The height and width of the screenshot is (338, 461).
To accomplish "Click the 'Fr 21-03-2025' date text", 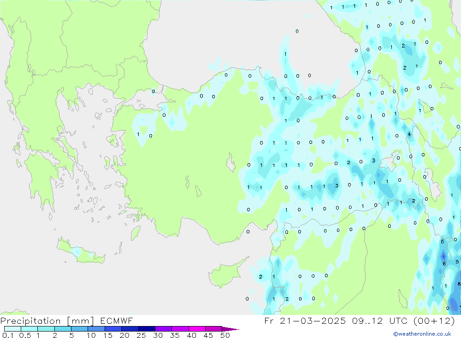I will point(305,321).
